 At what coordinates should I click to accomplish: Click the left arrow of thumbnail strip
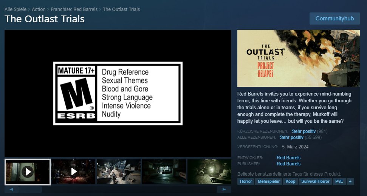coord(11,190)
